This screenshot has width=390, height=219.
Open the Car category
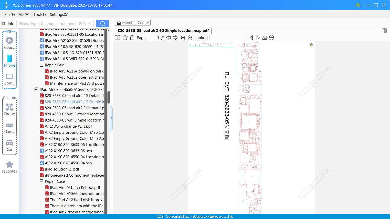click(9, 145)
